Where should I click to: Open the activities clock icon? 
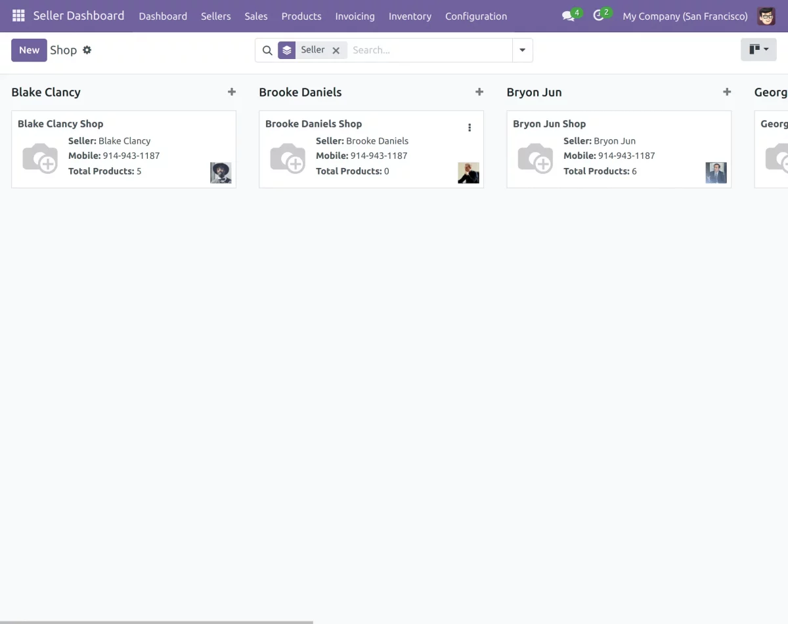598,15
